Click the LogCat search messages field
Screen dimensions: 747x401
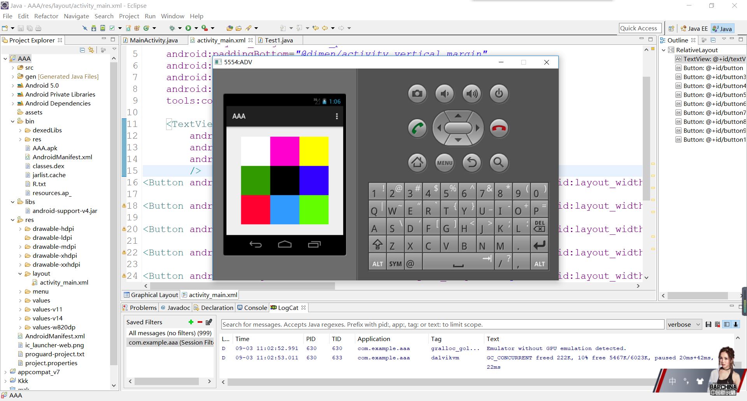coord(442,324)
